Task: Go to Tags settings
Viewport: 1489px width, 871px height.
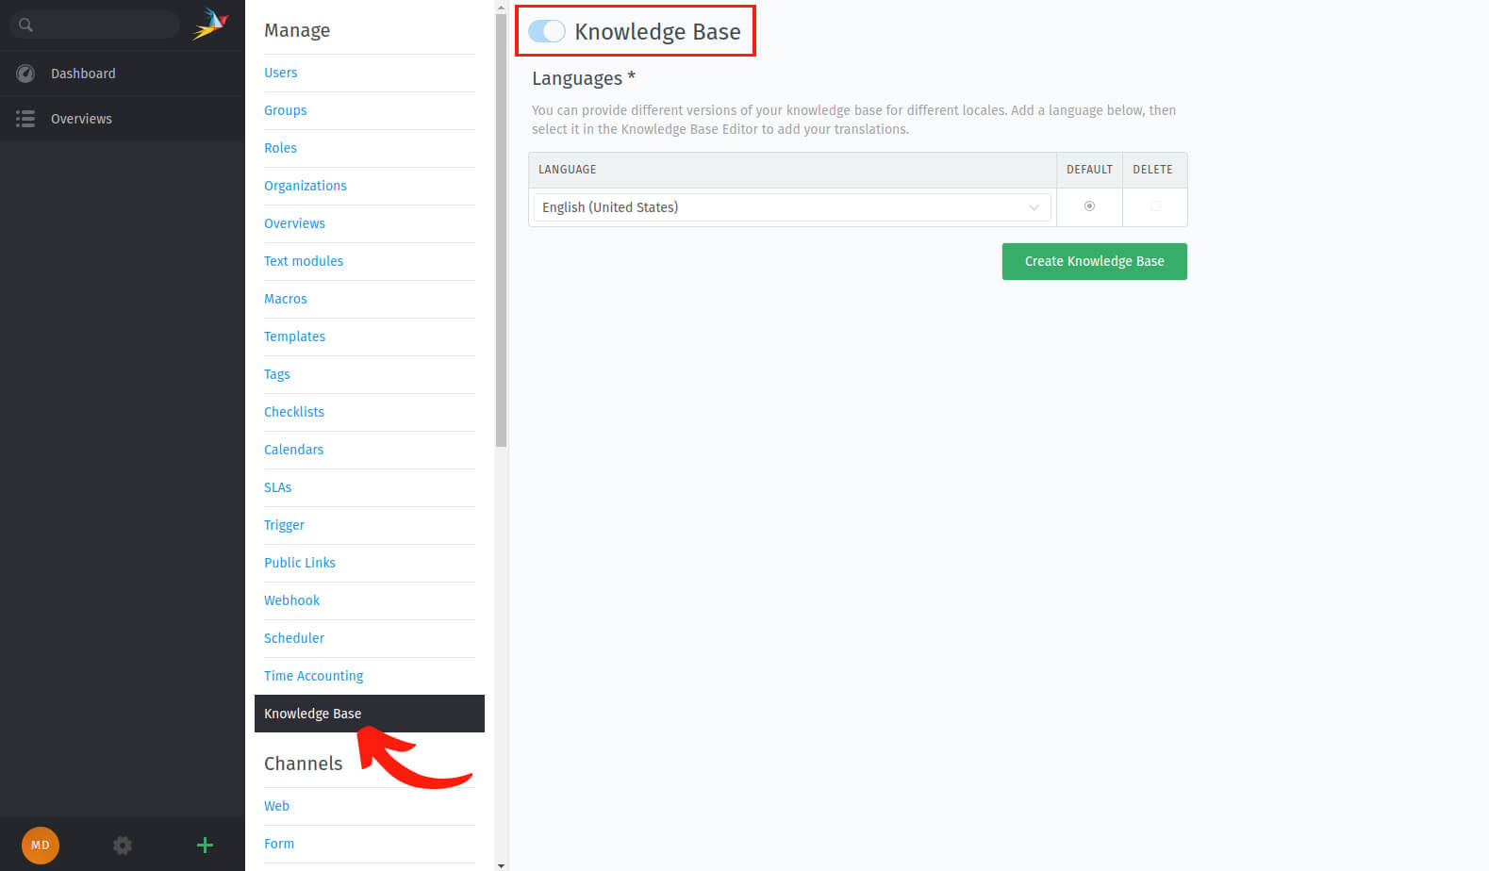Action: click(276, 374)
